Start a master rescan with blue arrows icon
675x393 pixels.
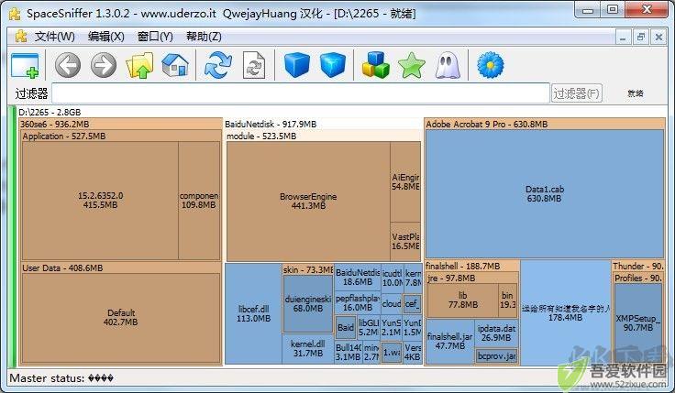pyautogui.click(x=218, y=65)
